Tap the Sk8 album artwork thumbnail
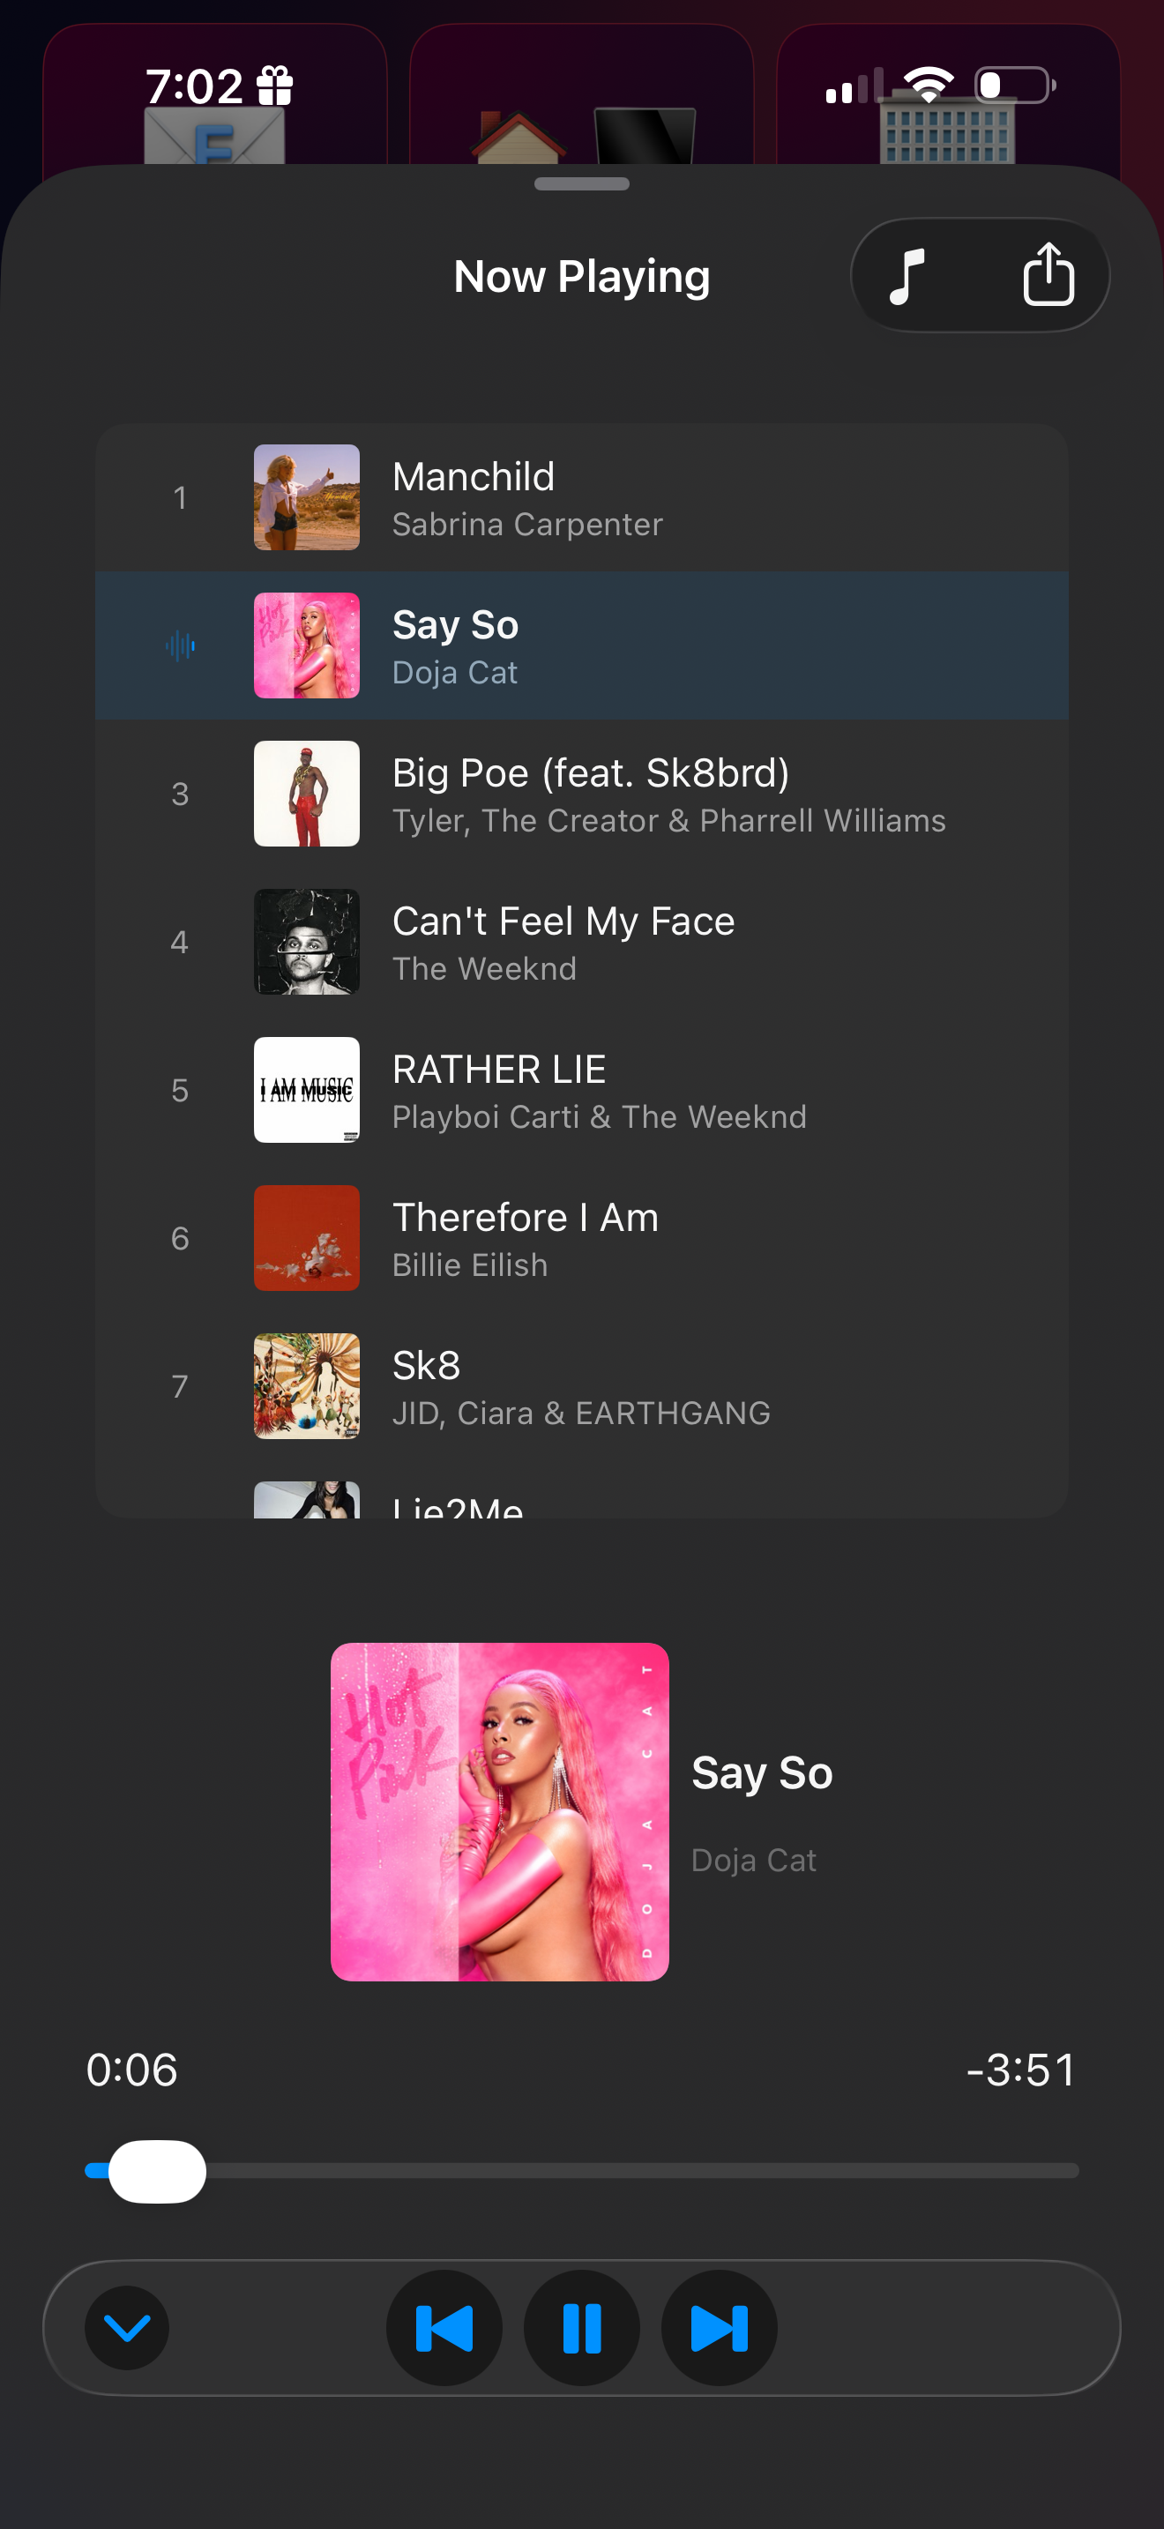Image resolution: width=1164 pixels, height=2529 pixels. tap(307, 1386)
